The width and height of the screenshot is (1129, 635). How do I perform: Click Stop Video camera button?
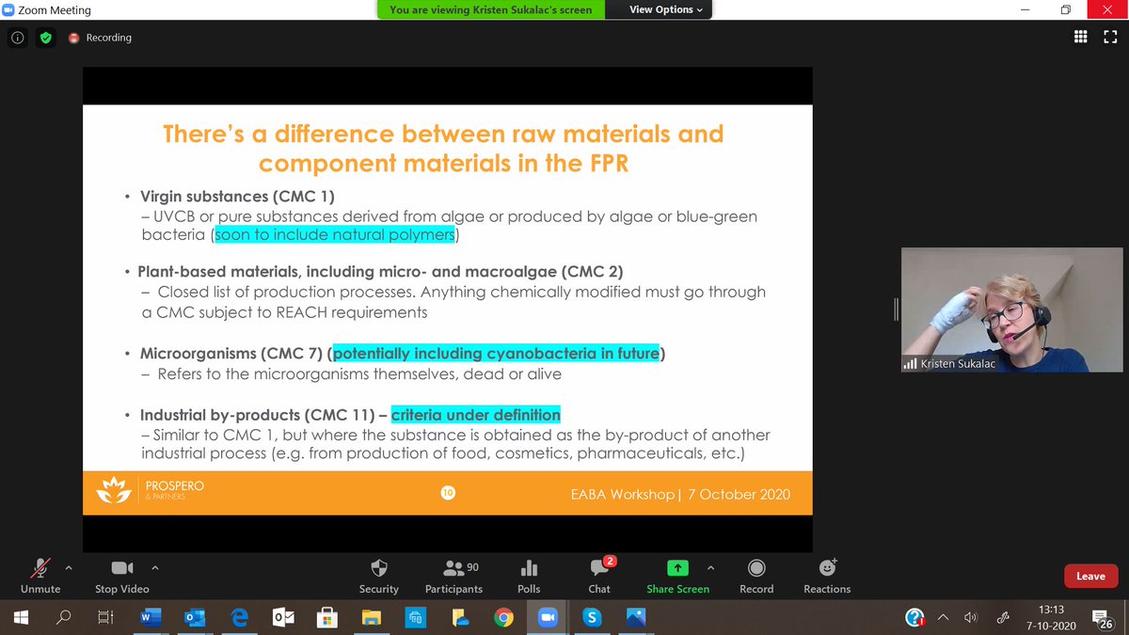click(x=121, y=576)
